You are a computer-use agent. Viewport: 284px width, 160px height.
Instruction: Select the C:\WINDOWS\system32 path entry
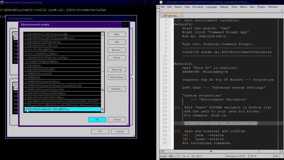(x=62, y=74)
